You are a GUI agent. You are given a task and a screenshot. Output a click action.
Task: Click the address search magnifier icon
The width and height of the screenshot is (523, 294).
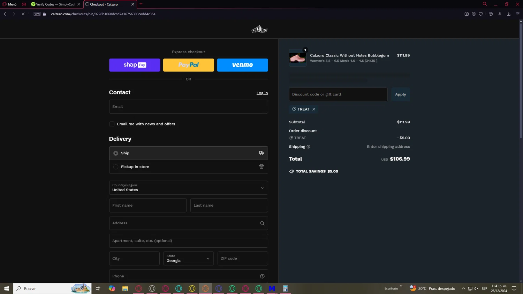262,223
